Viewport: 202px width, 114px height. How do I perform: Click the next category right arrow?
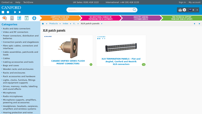pyautogui.click(x=199, y=24)
